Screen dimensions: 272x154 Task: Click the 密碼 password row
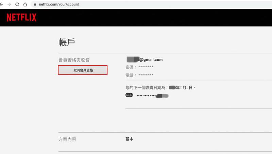[x=139, y=67]
